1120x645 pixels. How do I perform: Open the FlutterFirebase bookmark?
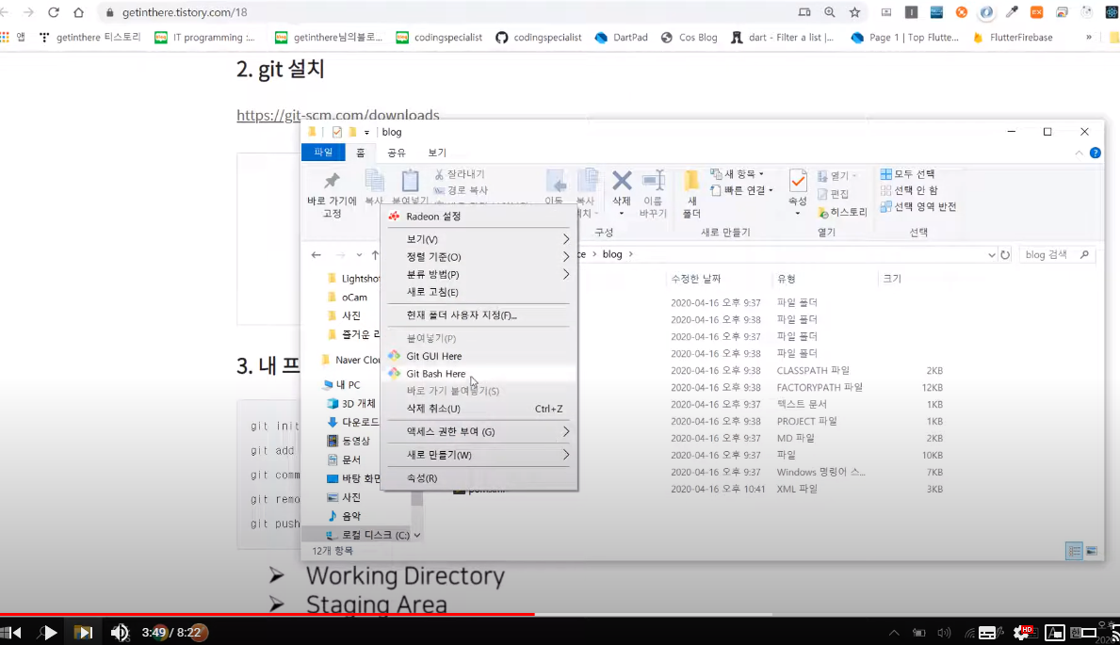1012,37
